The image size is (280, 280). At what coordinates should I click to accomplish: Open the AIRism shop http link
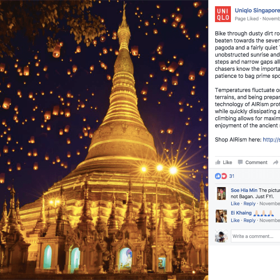click(x=271, y=140)
